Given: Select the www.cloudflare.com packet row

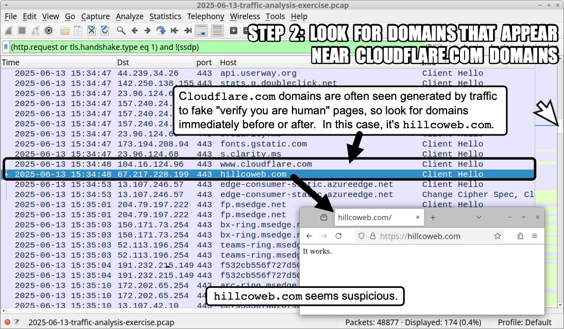Looking at the screenshot, I should 268,164.
